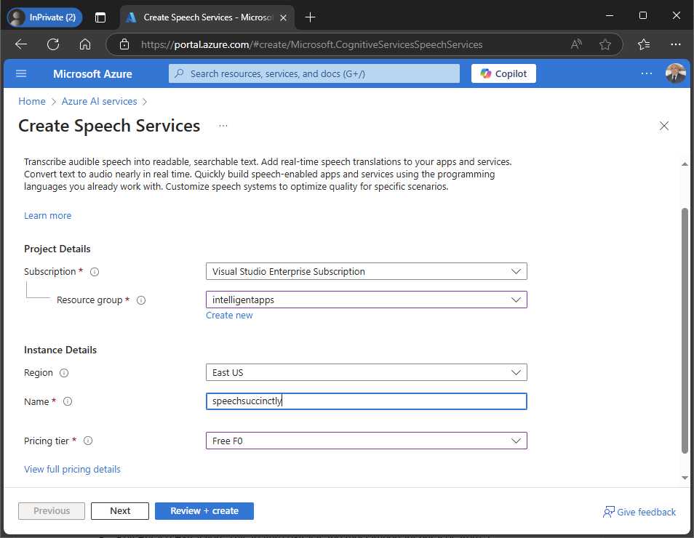Click the Name input field
The width and height of the screenshot is (694, 538).
pyautogui.click(x=366, y=401)
